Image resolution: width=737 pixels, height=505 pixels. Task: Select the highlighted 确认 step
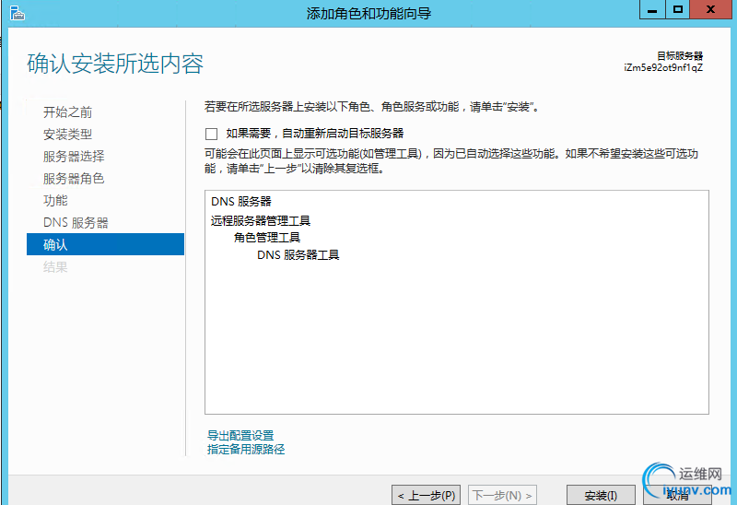click(x=105, y=244)
